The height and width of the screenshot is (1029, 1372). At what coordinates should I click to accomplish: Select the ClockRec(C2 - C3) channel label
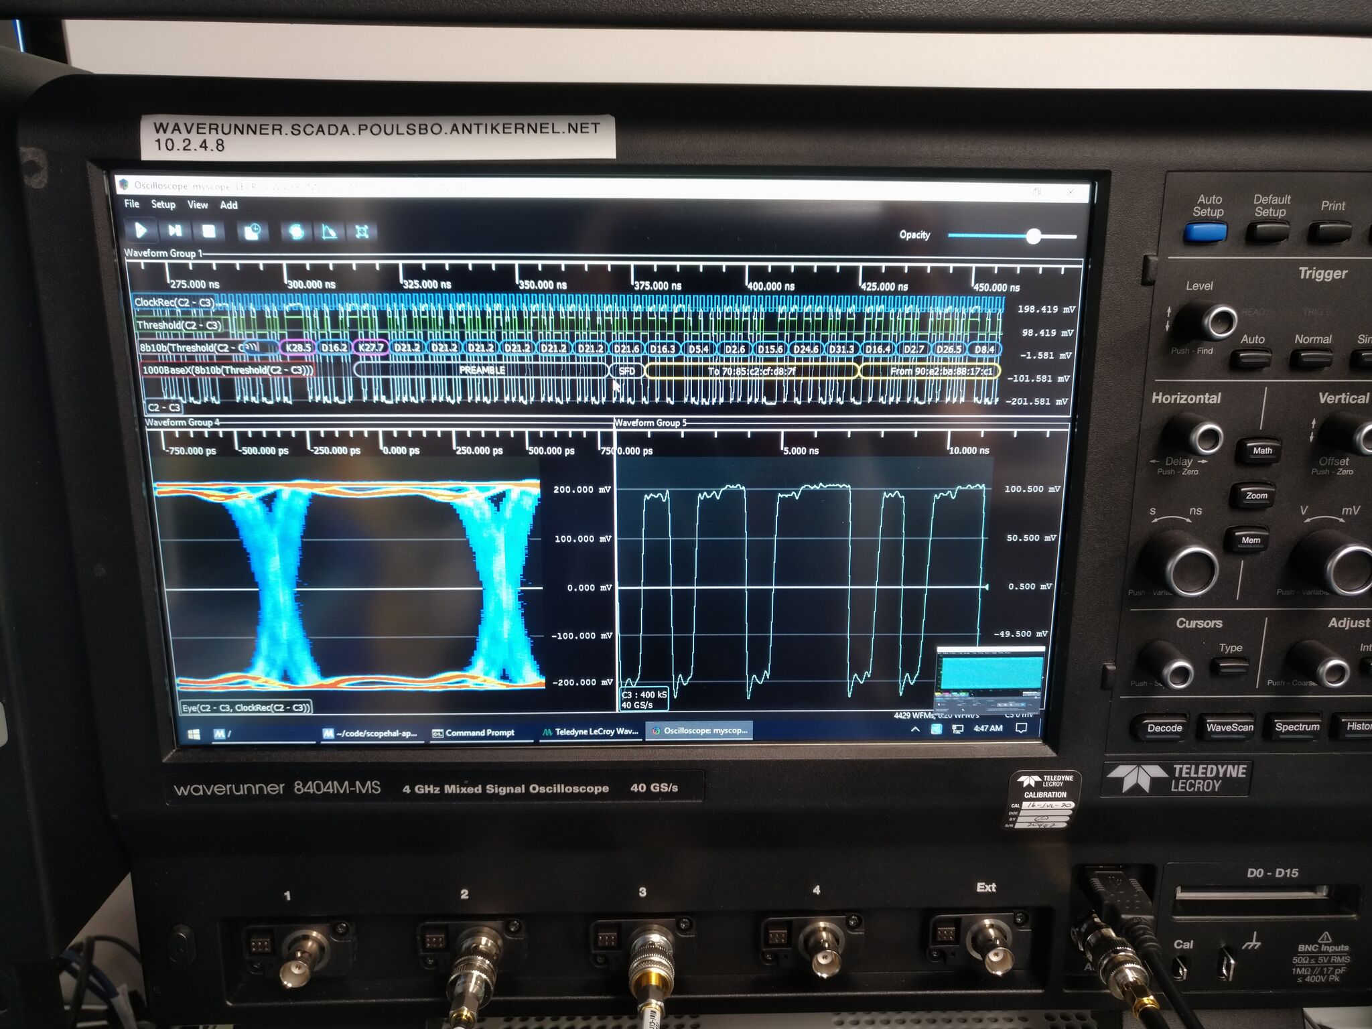174,302
